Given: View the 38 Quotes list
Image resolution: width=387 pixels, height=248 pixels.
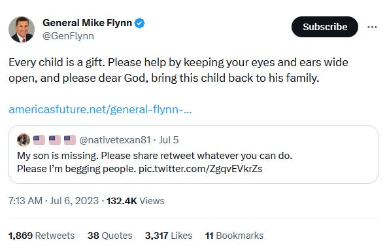Looking at the screenshot, I should (x=110, y=236).
